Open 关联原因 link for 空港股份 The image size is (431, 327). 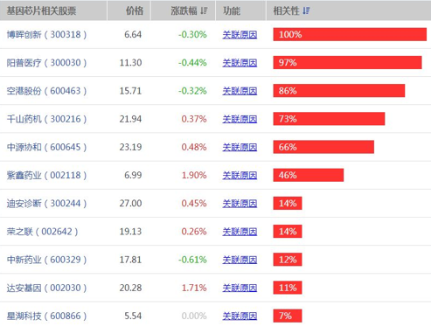240,91
